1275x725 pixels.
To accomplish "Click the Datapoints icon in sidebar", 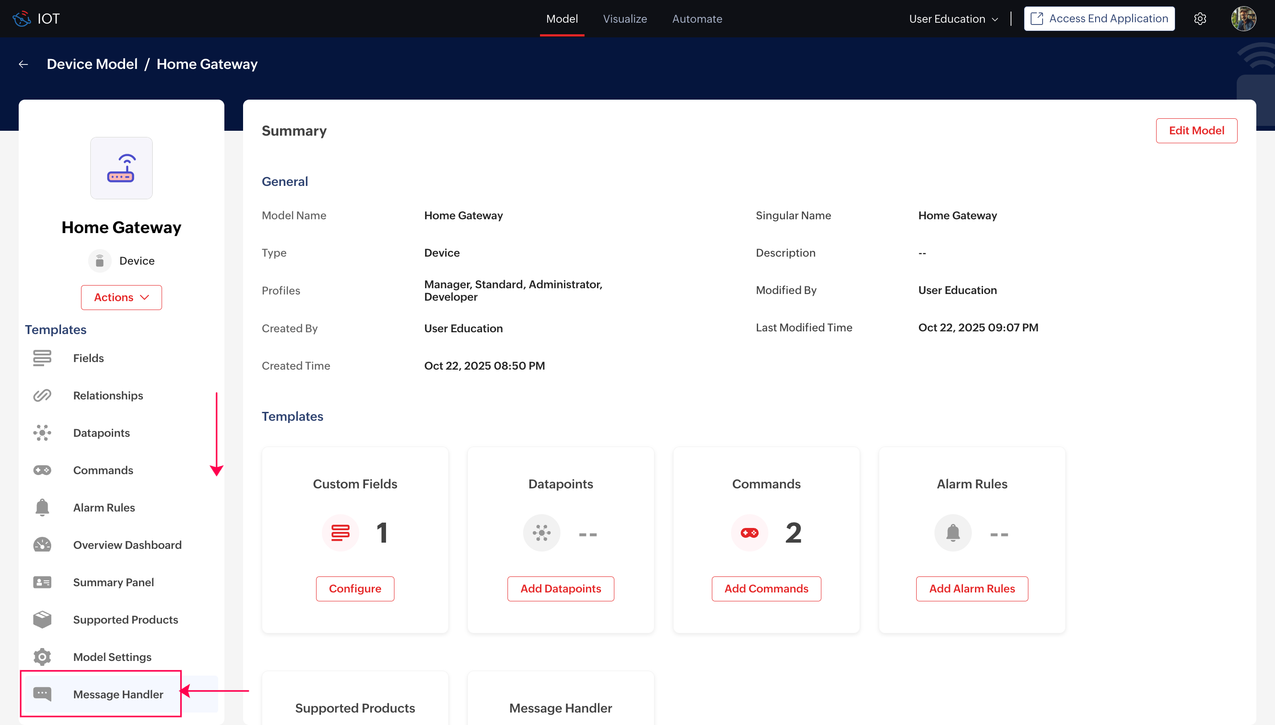I will tap(42, 433).
